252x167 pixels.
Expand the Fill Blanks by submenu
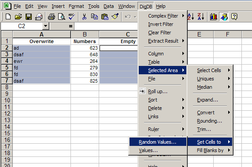pyautogui.click(x=210, y=150)
